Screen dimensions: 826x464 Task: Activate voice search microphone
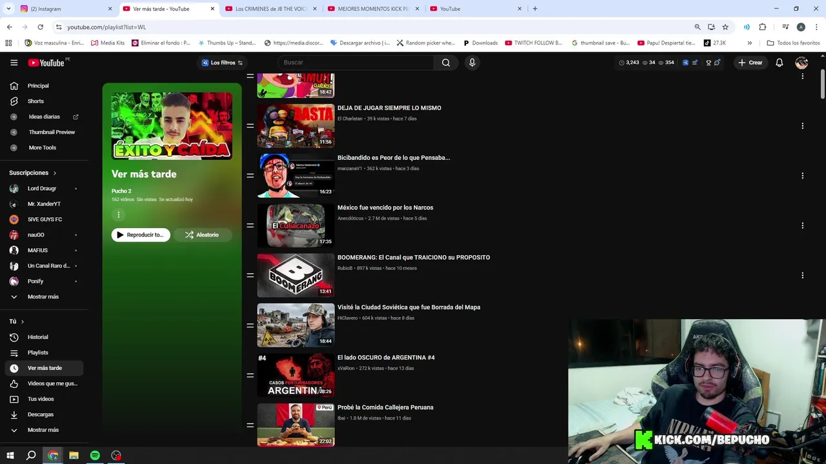pos(472,63)
